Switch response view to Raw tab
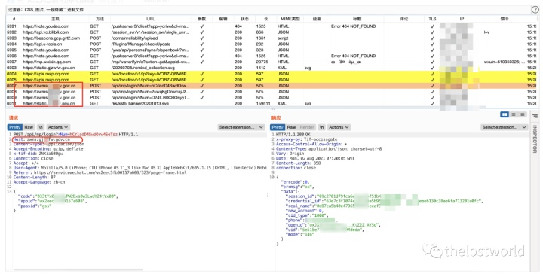 [292, 127]
